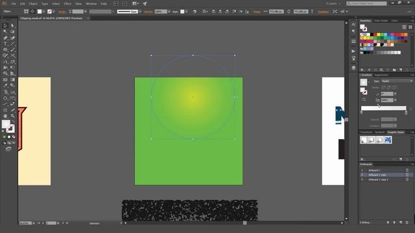Switch to the Symbols tab
This screenshot has width=415, height=233.
pos(379,132)
